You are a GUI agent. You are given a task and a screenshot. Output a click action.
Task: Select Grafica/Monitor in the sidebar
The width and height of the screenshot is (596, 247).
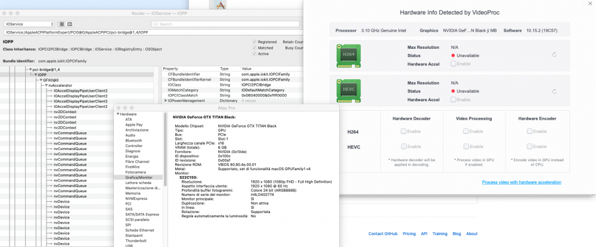click(x=138, y=177)
